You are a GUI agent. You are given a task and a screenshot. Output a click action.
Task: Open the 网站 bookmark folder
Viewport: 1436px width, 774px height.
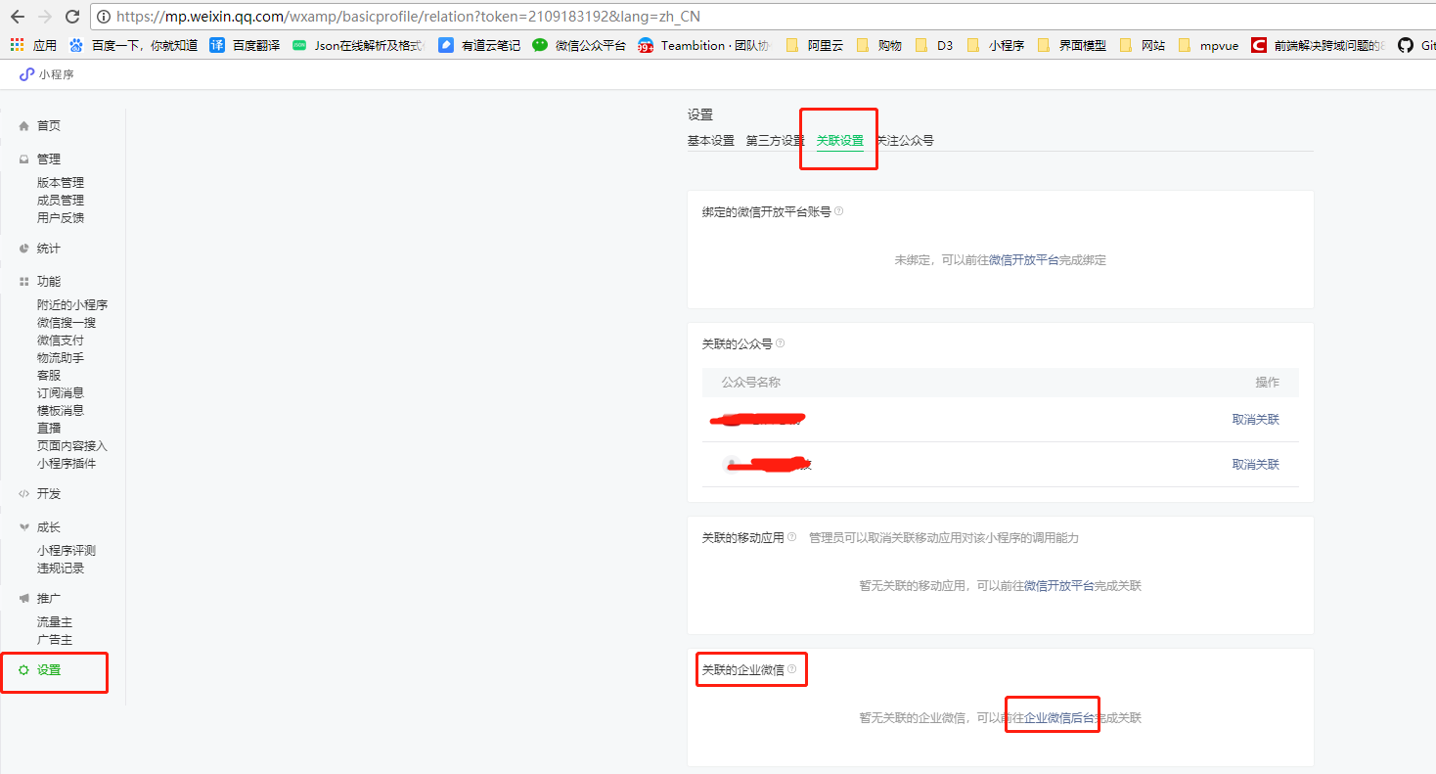tap(1142, 45)
